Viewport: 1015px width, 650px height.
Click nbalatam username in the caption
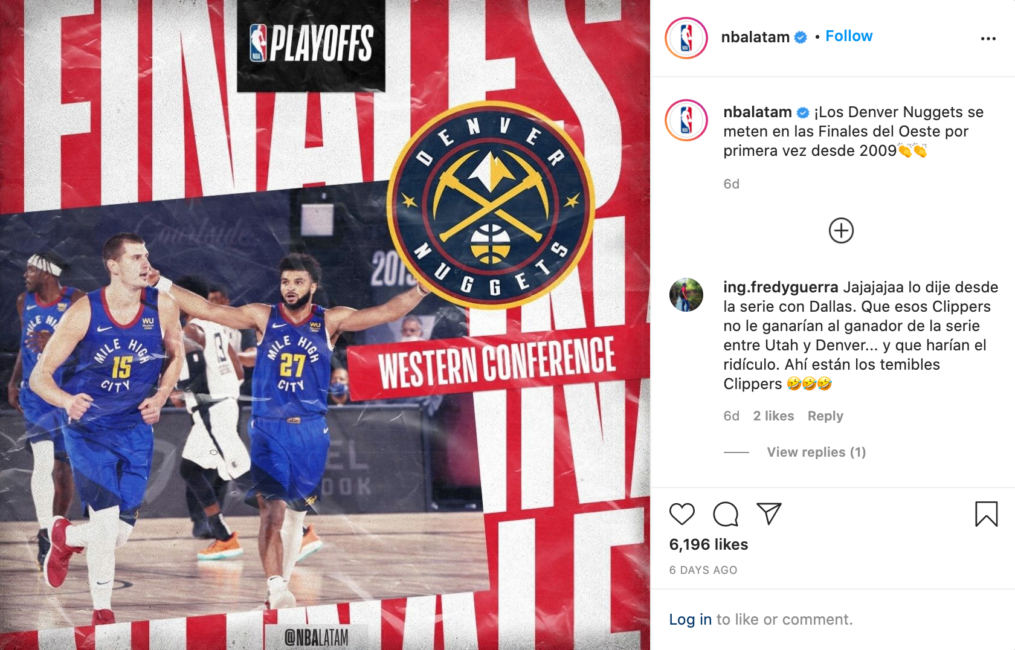758,112
